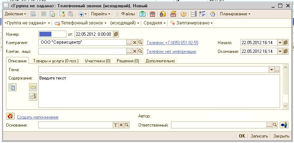Open Контрагент with magnifier icon
294x143 pixels.
coord(140,43)
